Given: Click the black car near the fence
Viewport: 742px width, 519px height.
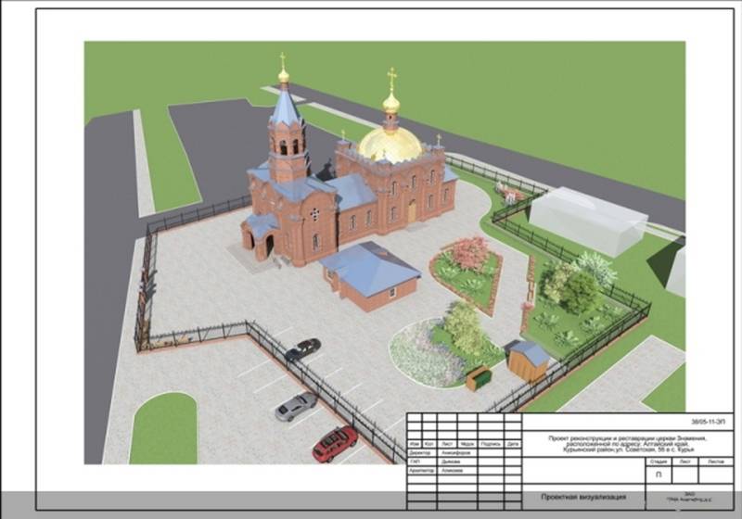Looking at the screenshot, I should click(302, 349).
